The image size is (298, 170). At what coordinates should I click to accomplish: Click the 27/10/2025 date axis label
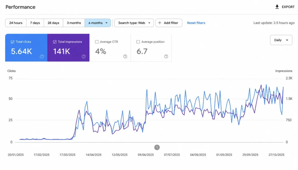[276, 155]
